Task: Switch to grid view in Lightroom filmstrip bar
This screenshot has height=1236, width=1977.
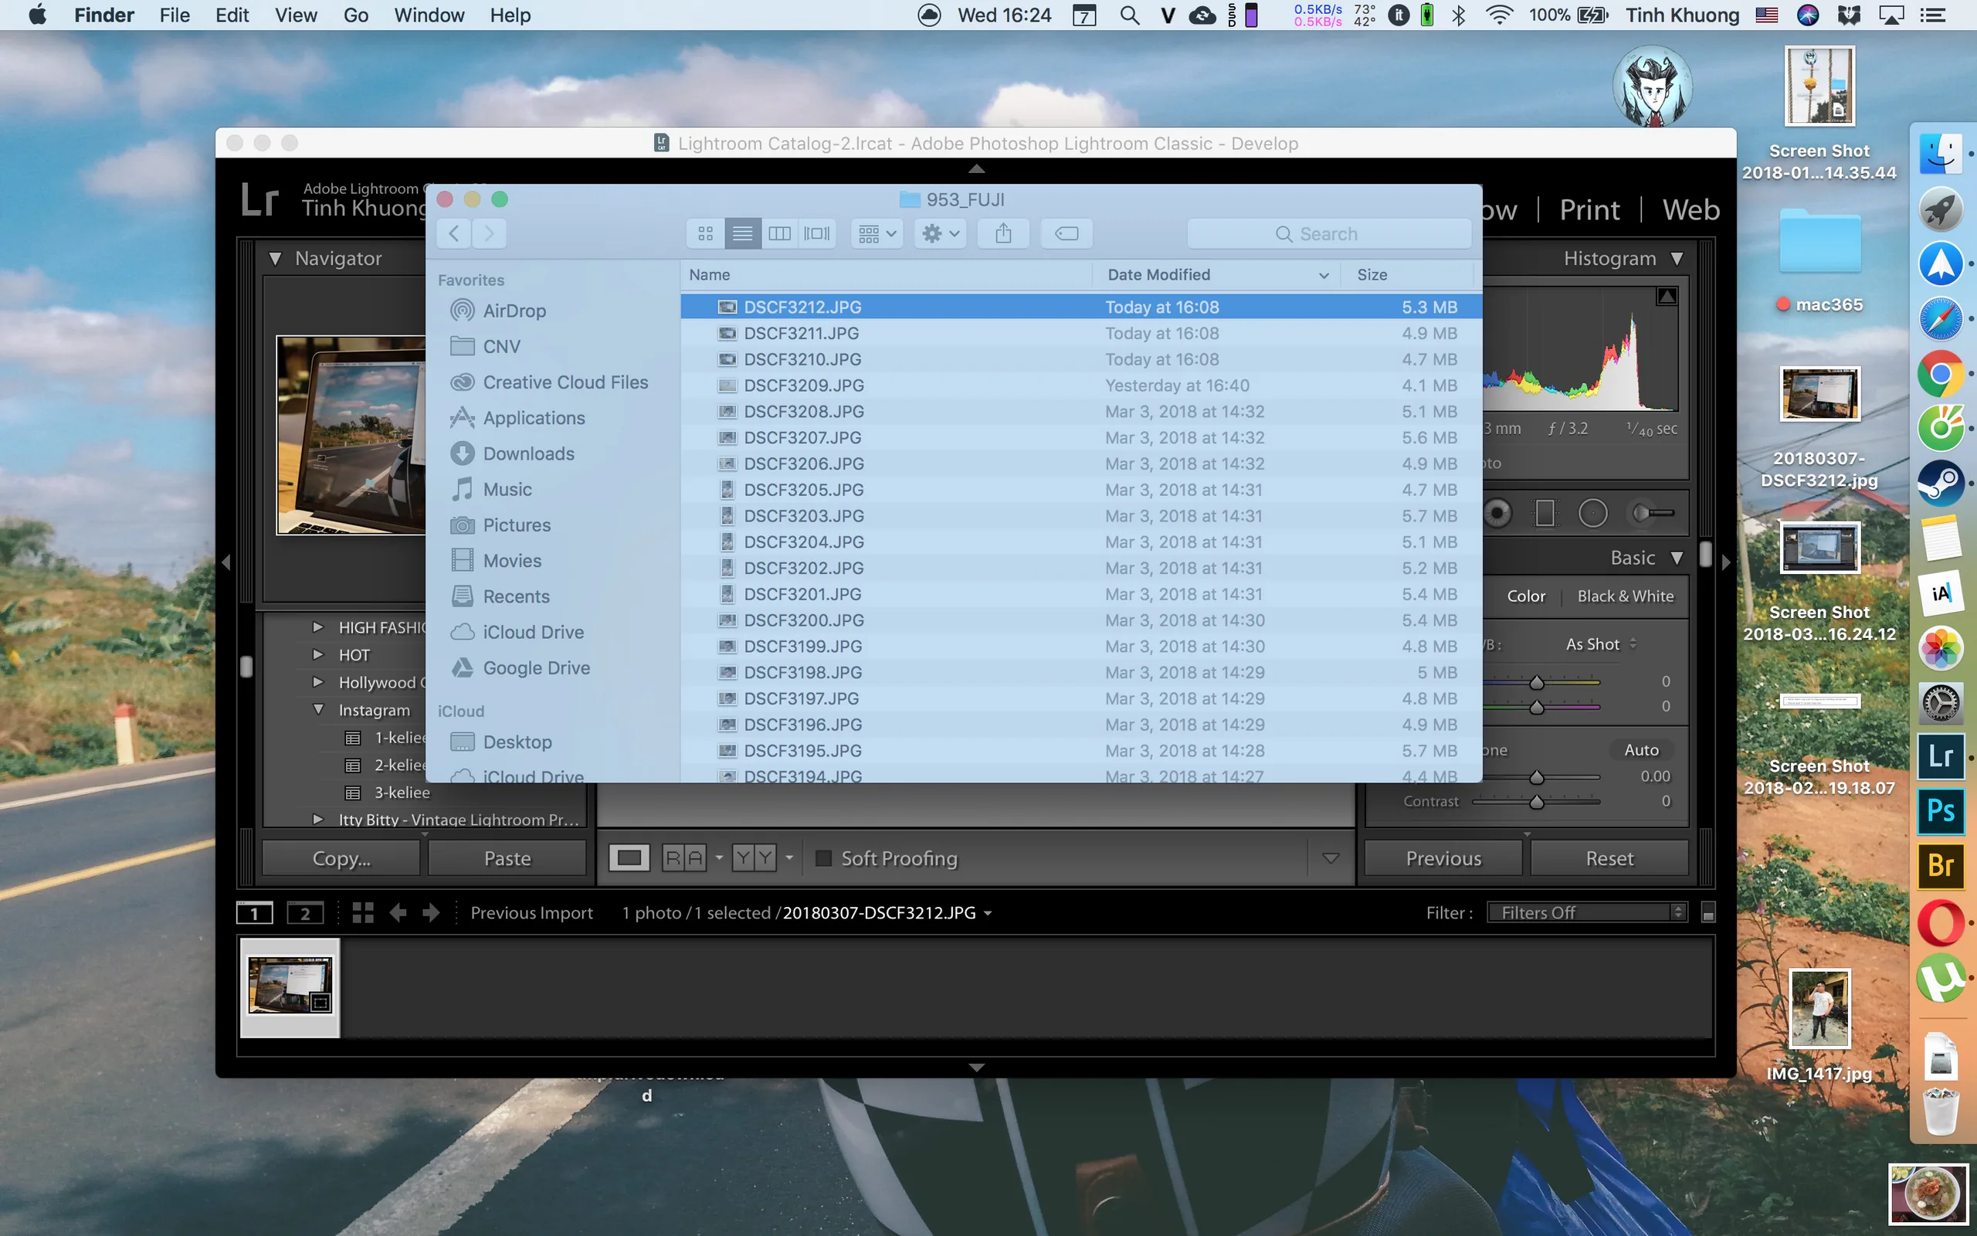Action: [x=363, y=913]
